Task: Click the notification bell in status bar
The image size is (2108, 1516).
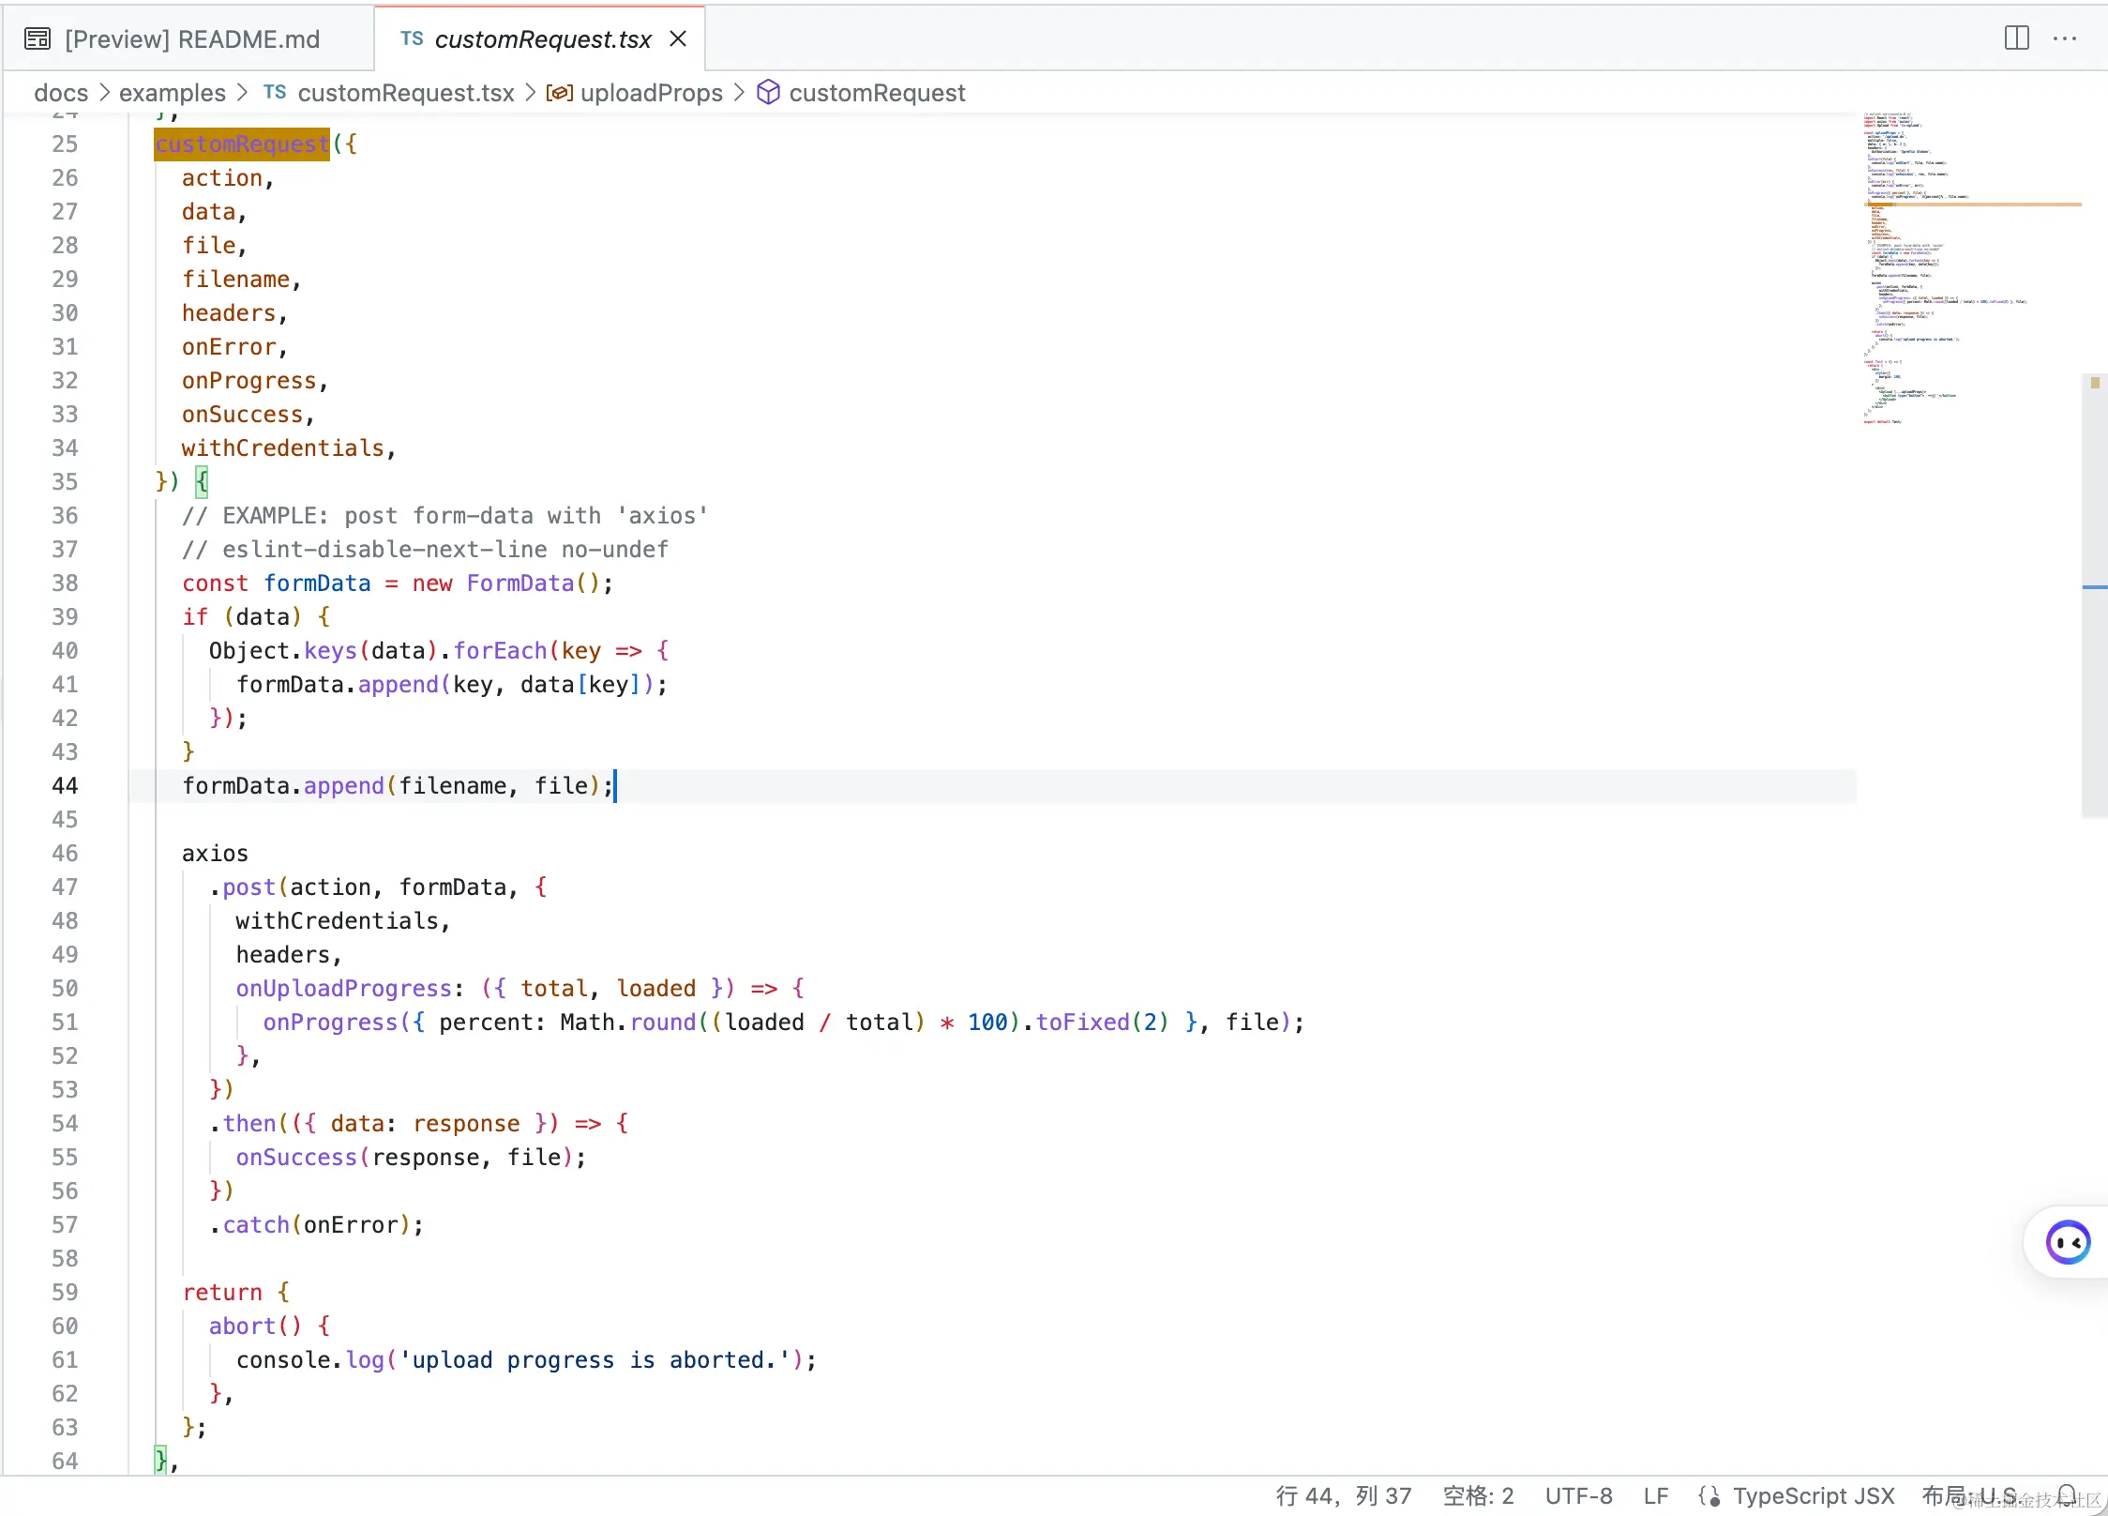Action: (2067, 1495)
